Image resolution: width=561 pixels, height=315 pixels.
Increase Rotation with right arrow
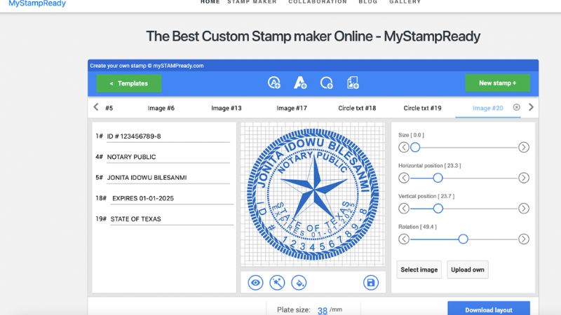point(524,239)
